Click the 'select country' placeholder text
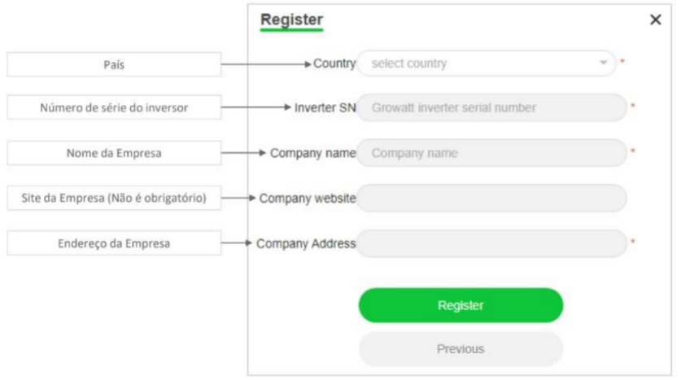The image size is (681, 380). 404,63
